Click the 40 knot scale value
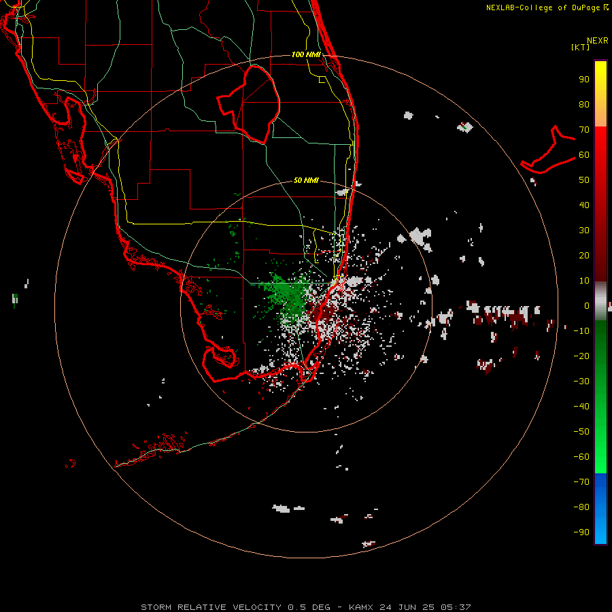This screenshot has height=612, width=612. pos(584,205)
